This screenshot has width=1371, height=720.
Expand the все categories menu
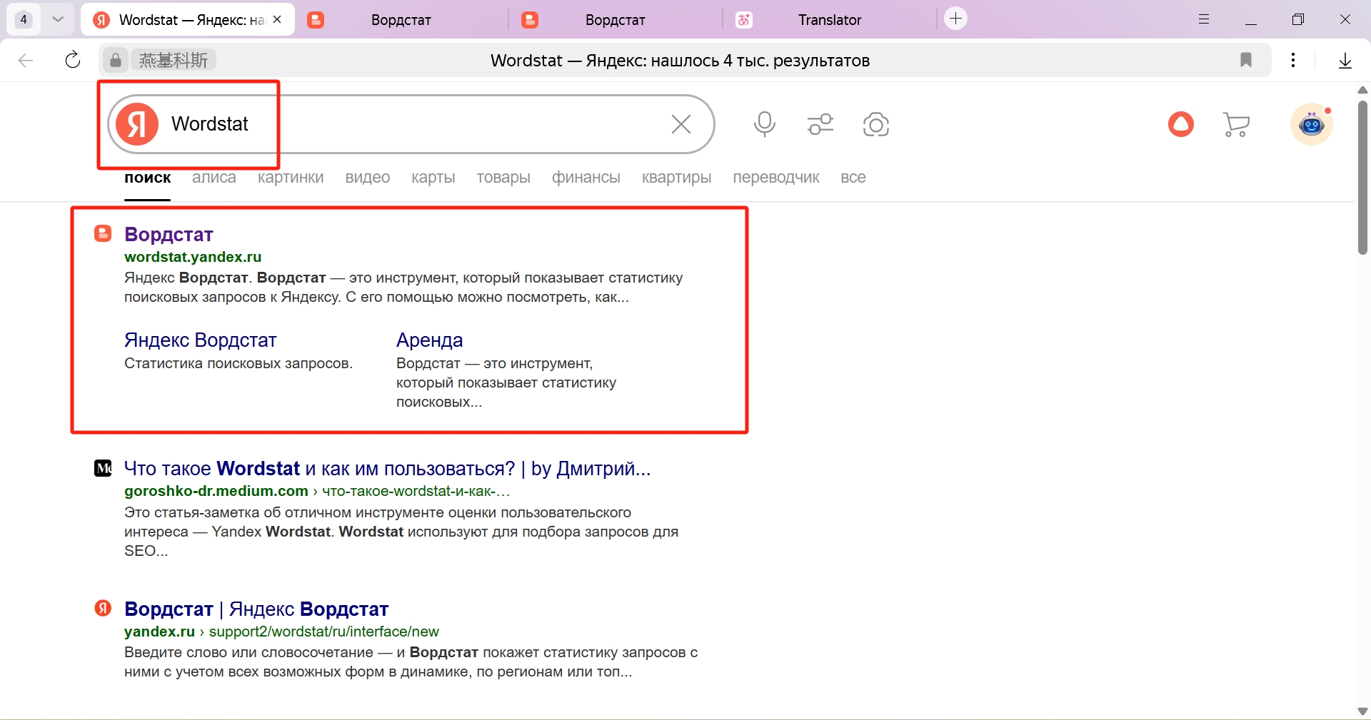tap(853, 178)
